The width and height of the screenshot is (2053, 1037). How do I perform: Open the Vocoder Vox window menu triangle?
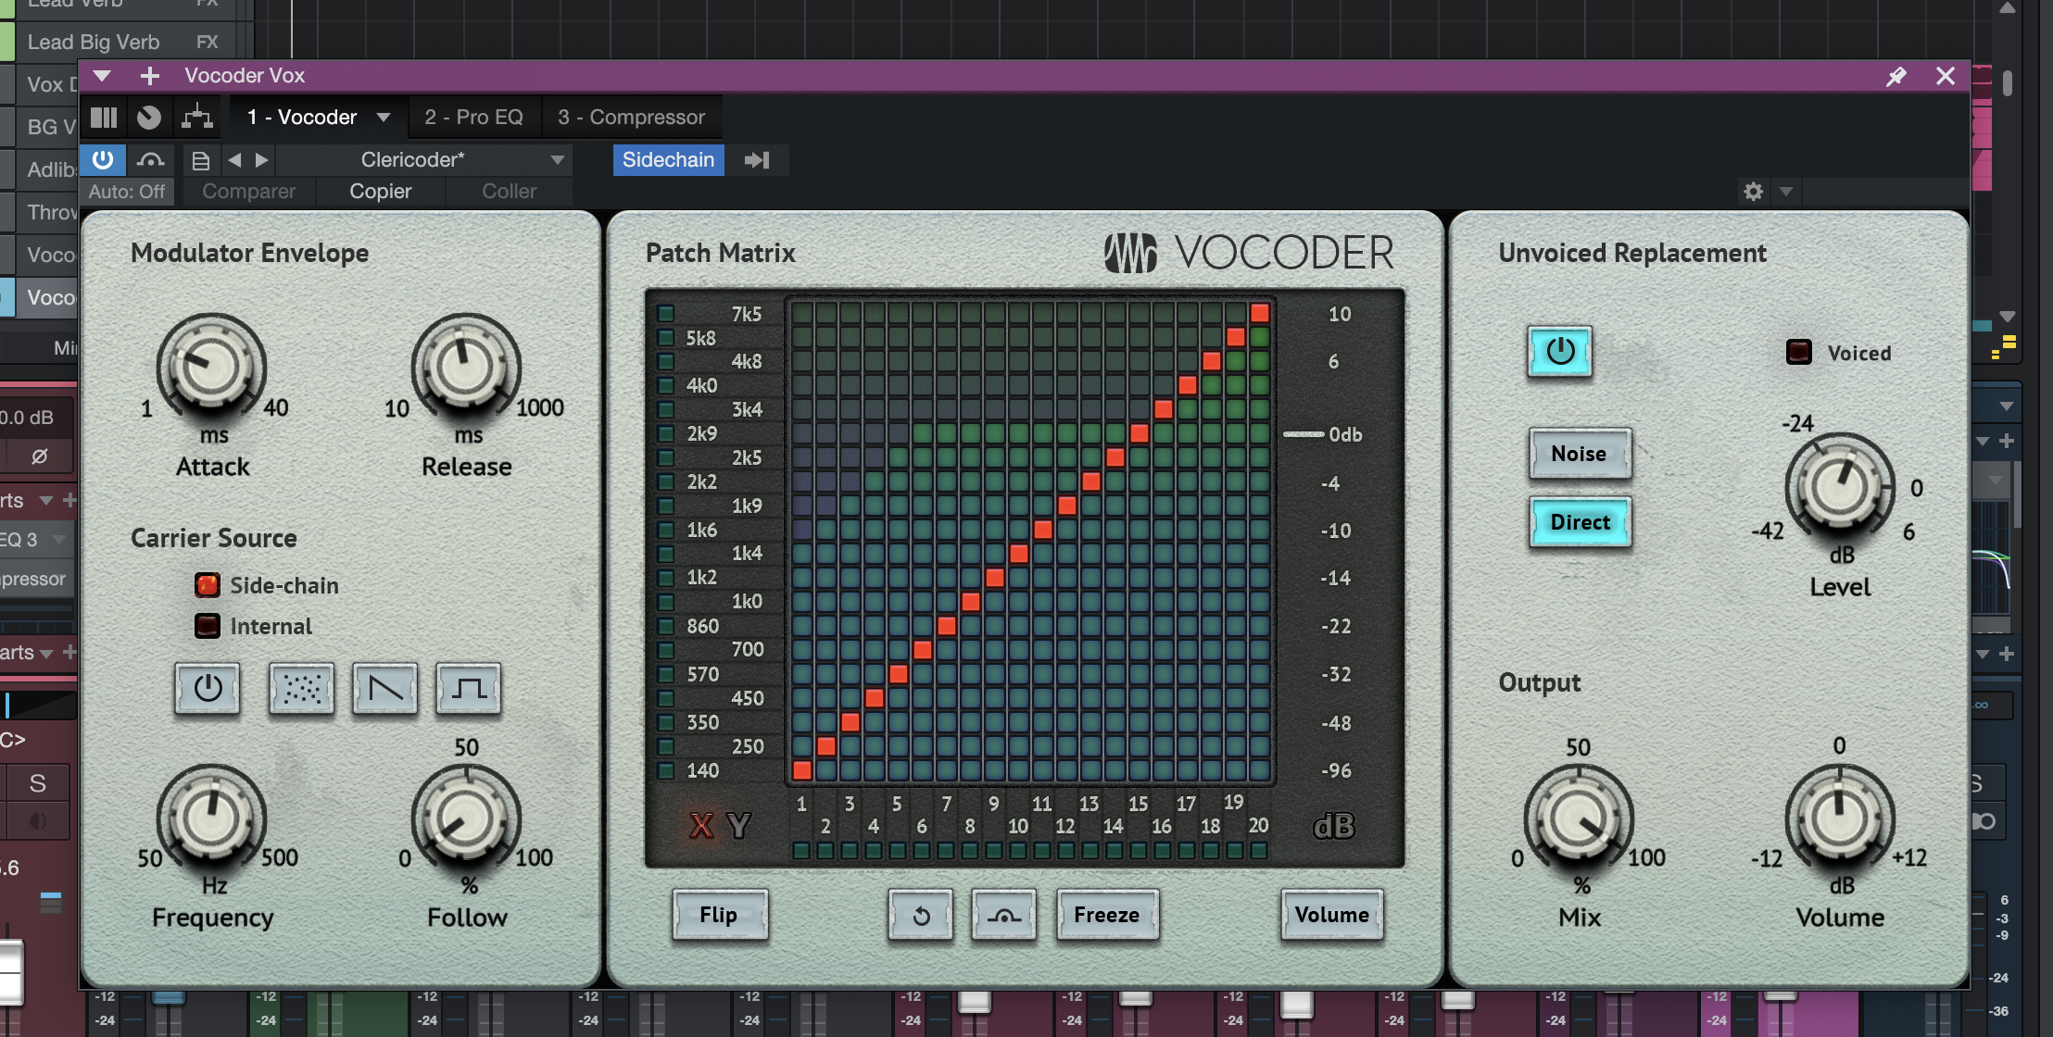(x=102, y=76)
